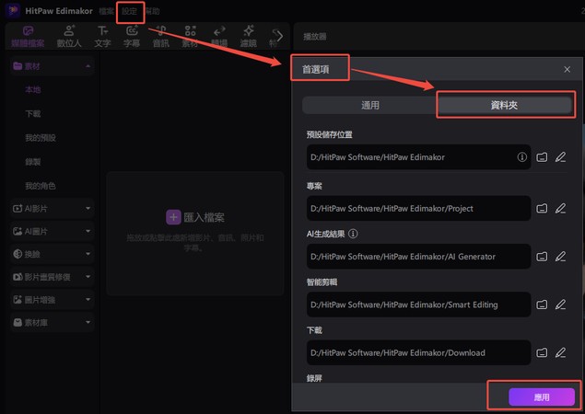Select 我的角色 in the sidebar
585x414 pixels.
pos(41,186)
